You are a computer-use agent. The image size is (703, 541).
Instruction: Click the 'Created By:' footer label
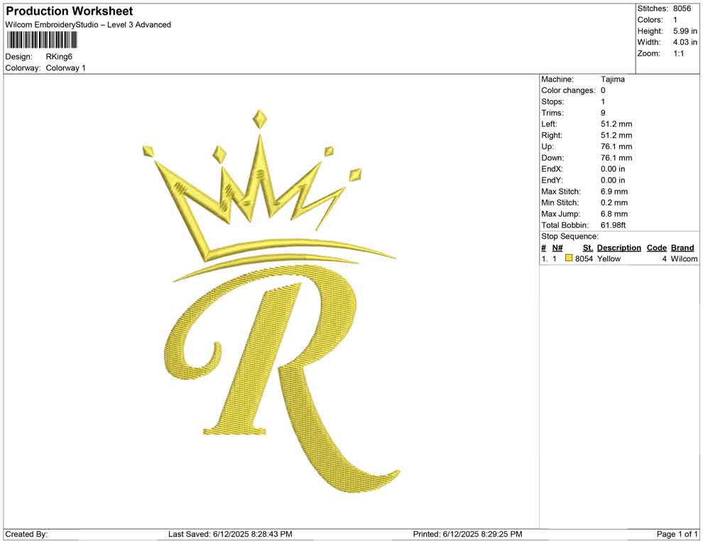pyautogui.click(x=26, y=534)
